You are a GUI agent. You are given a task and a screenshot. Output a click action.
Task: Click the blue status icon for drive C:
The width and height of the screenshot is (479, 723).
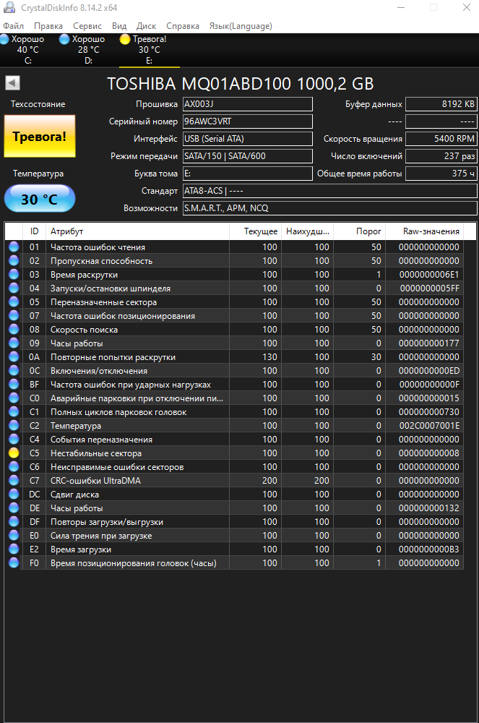pos(5,39)
